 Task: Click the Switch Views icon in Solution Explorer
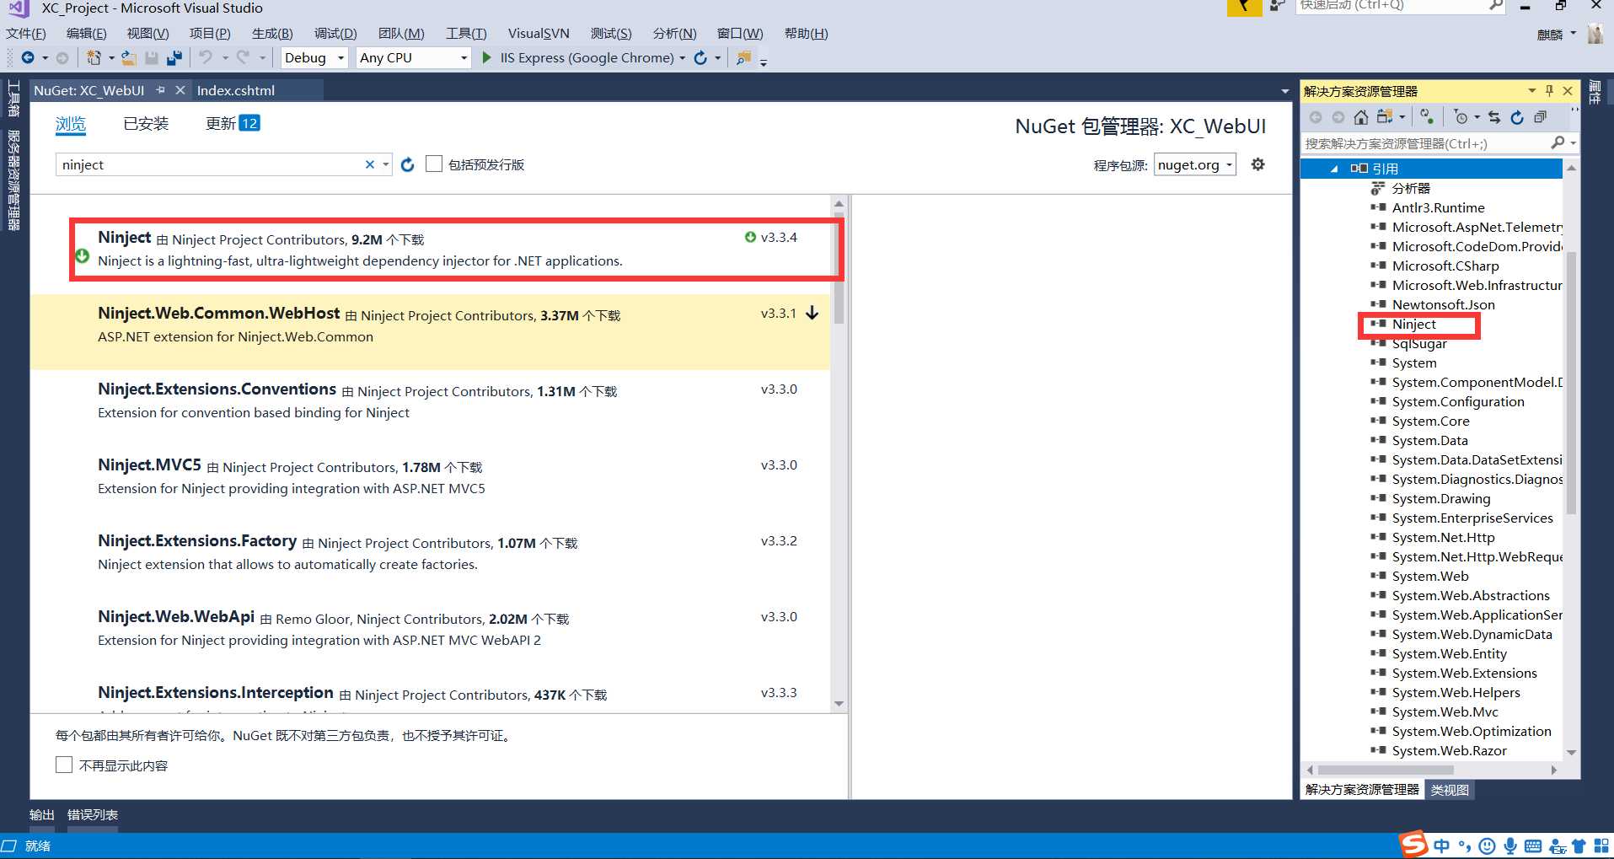tap(1384, 117)
